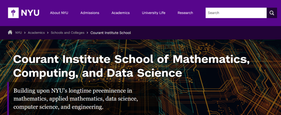Viewport: 281px width, 115px height.
Task: Click the chevron before Courant Institute School
Action: tap(87, 33)
